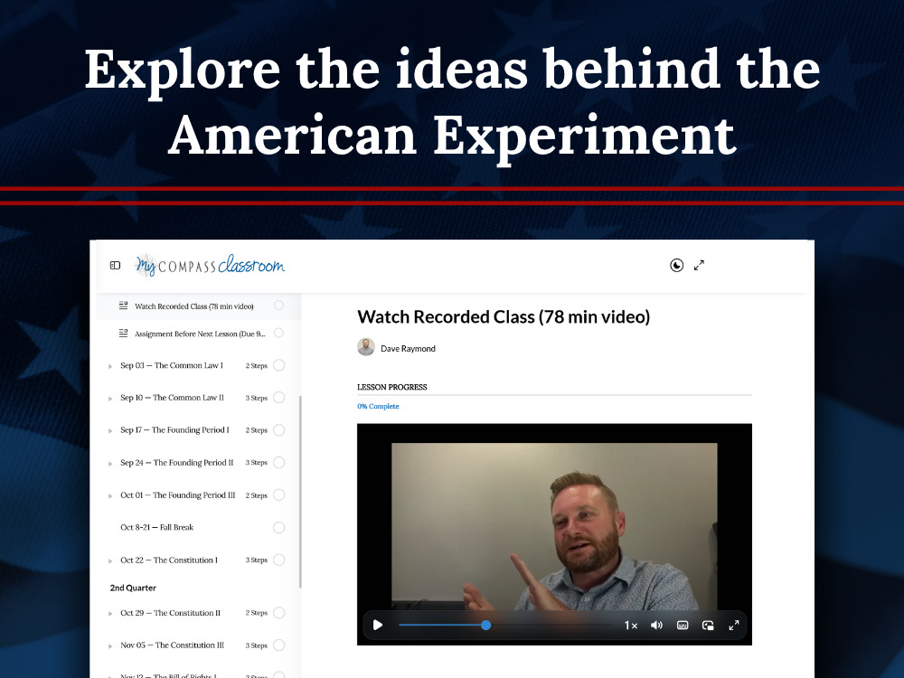Open Watch Recorded Class lesson item
904x678 pixels.
click(x=194, y=306)
